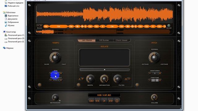198x111 pixels.
Task: Decrease BPM with the minus button
Action: pyautogui.click(x=51, y=73)
